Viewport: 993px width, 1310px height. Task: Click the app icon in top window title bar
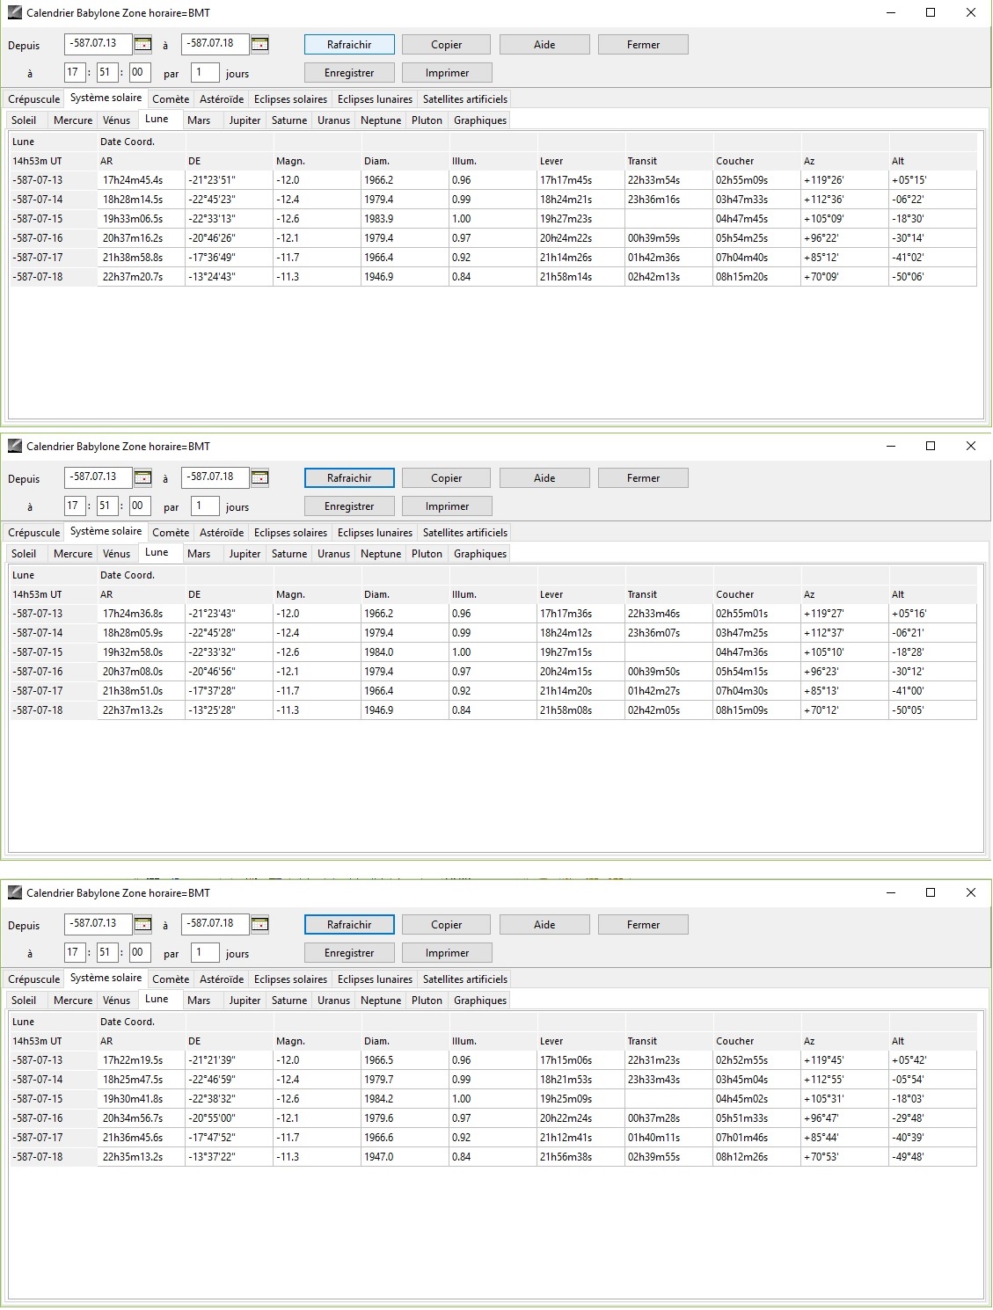[14, 13]
